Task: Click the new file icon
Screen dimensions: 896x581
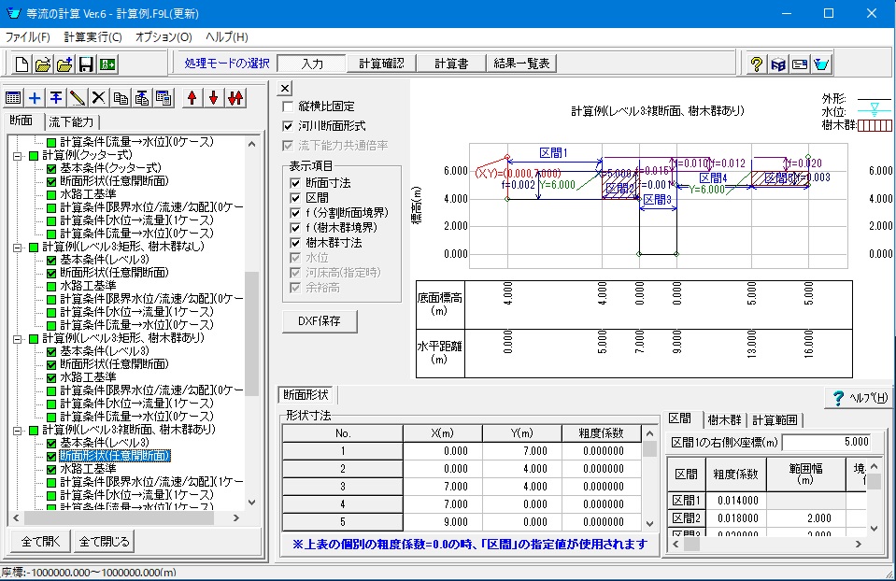Action: tap(21, 64)
